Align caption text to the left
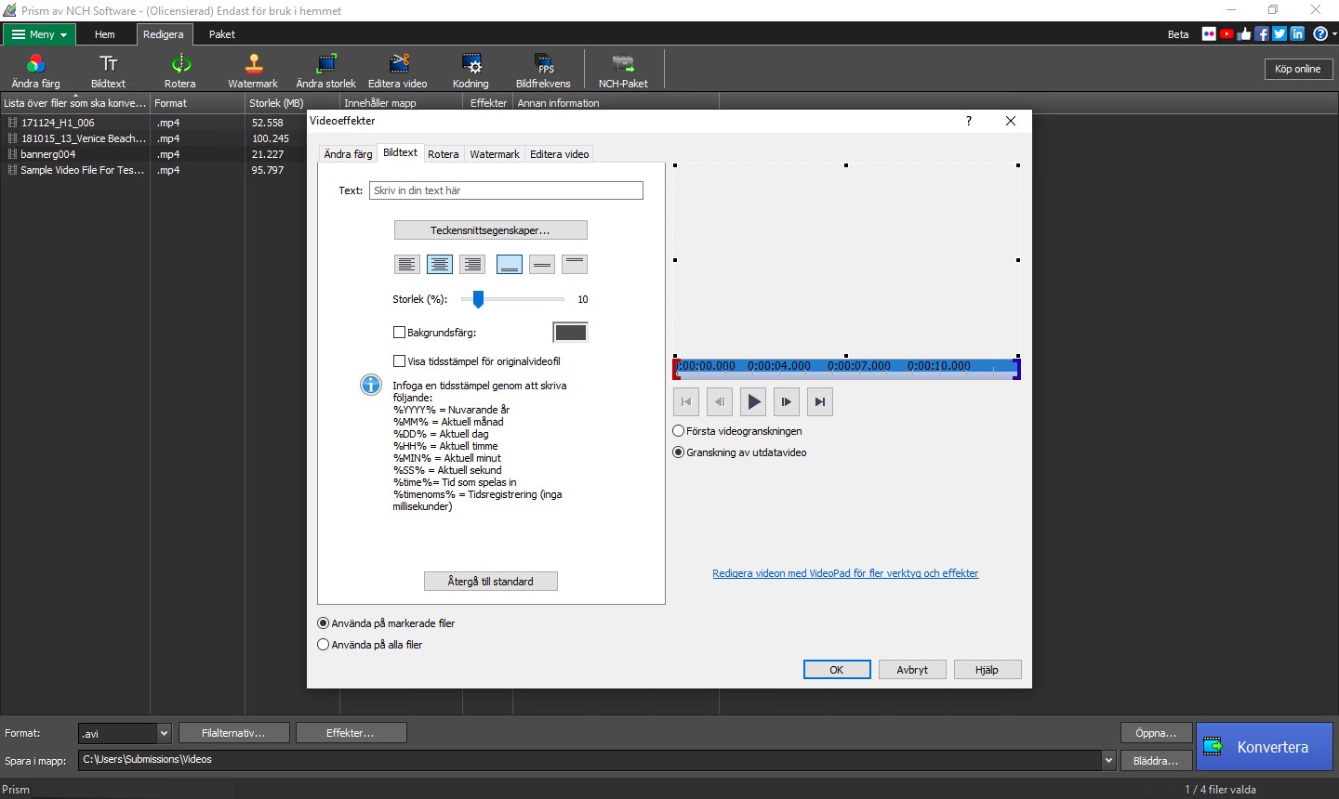The height and width of the screenshot is (799, 1339). click(x=407, y=265)
